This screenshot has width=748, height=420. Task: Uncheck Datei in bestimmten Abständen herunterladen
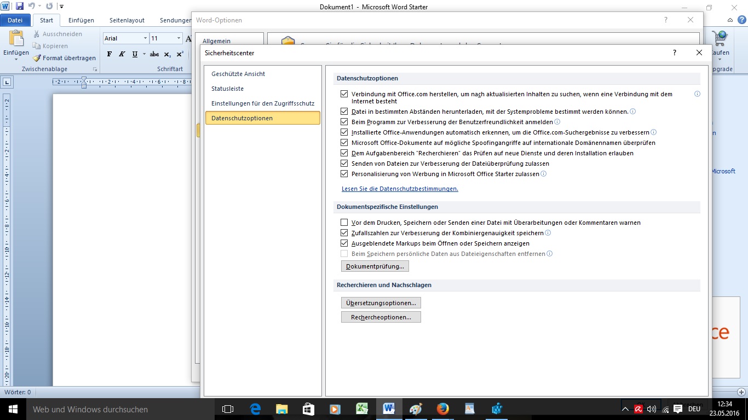tap(344, 112)
